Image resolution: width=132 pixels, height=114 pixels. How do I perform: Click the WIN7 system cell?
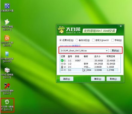tap(78, 60)
